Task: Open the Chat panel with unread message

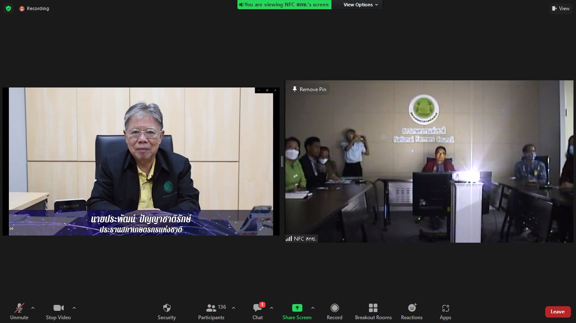Action: 258,312
